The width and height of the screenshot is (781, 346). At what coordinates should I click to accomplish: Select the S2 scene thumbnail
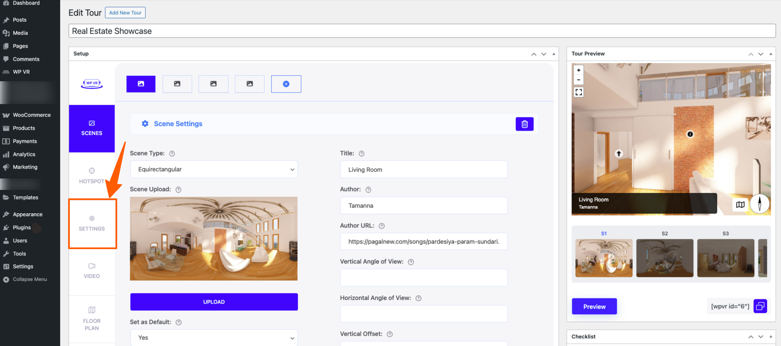664,258
